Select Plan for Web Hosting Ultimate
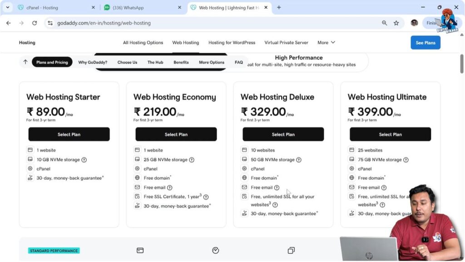 (x=390, y=134)
